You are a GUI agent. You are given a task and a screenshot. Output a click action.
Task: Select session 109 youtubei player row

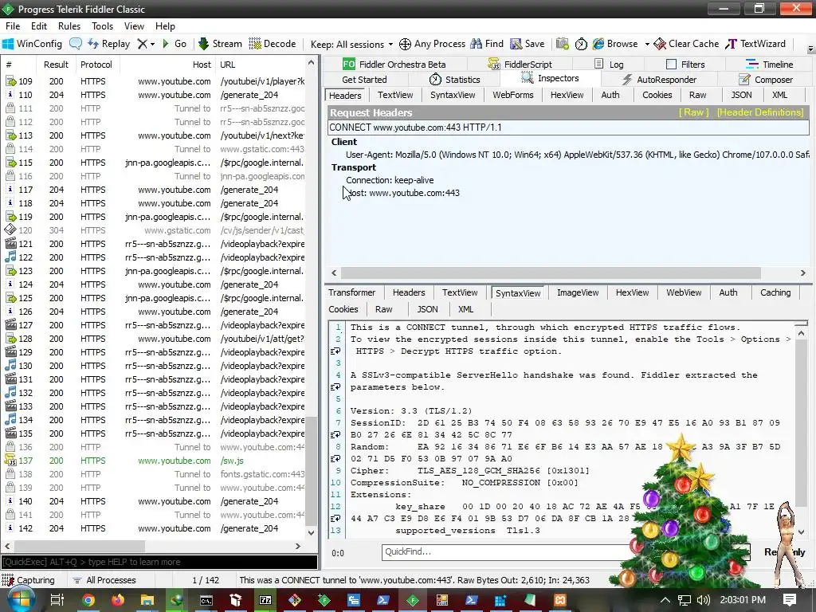pyautogui.click(x=155, y=81)
